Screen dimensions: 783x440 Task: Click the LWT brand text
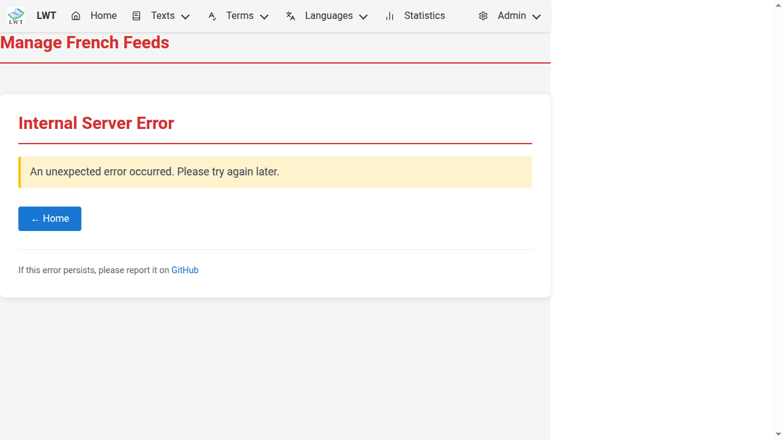[46, 16]
